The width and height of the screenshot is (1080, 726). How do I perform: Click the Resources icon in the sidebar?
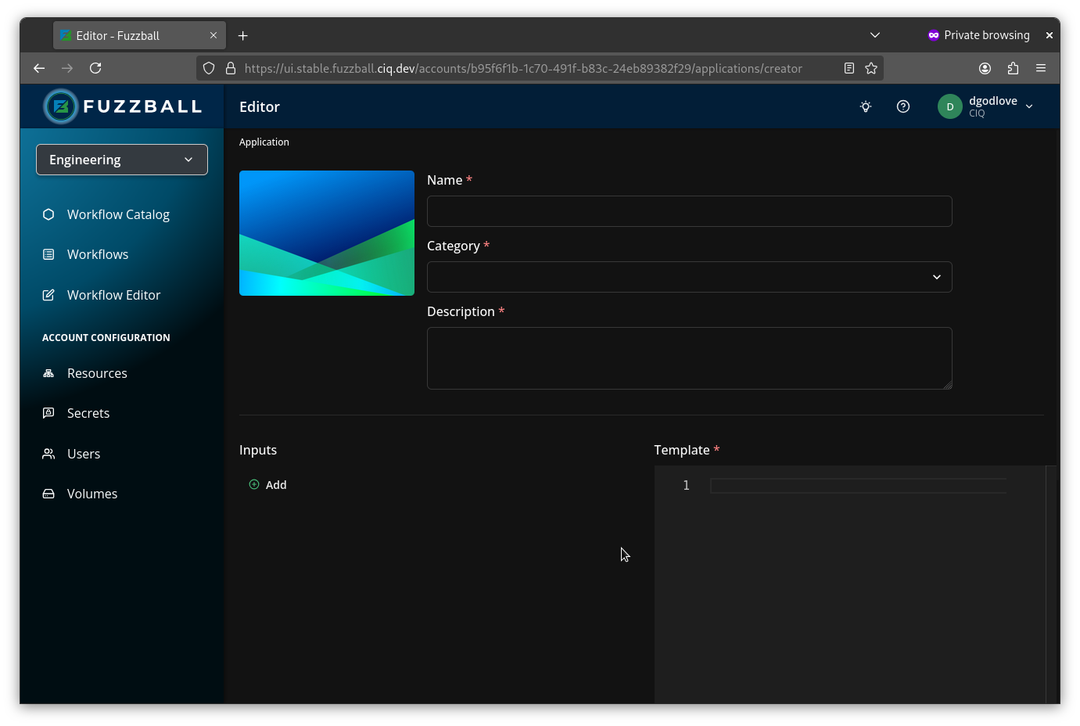click(x=48, y=373)
